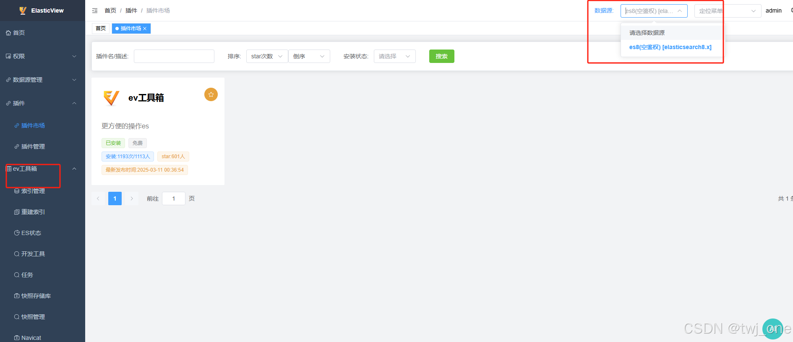Open the 倒序 order dropdown
The height and width of the screenshot is (342, 793).
coord(309,56)
